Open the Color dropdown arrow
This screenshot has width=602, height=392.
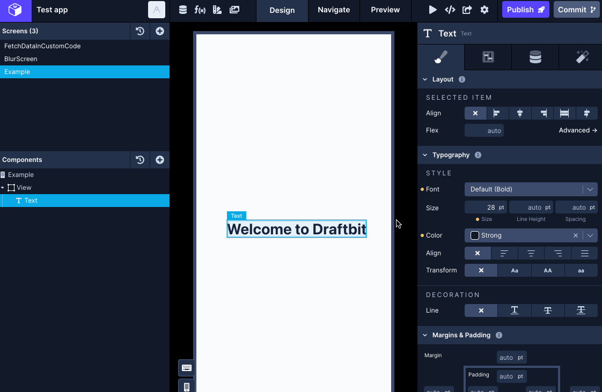coord(590,235)
